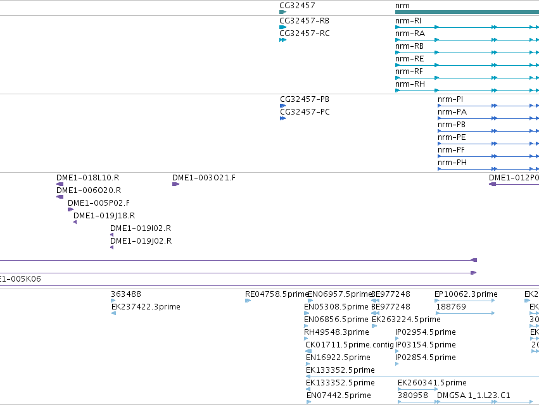Select transcript CG32457-RC

pyautogui.click(x=305, y=34)
